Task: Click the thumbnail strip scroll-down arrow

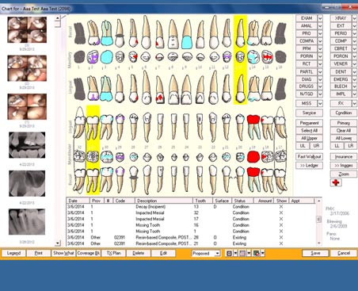Action: (x=58, y=243)
